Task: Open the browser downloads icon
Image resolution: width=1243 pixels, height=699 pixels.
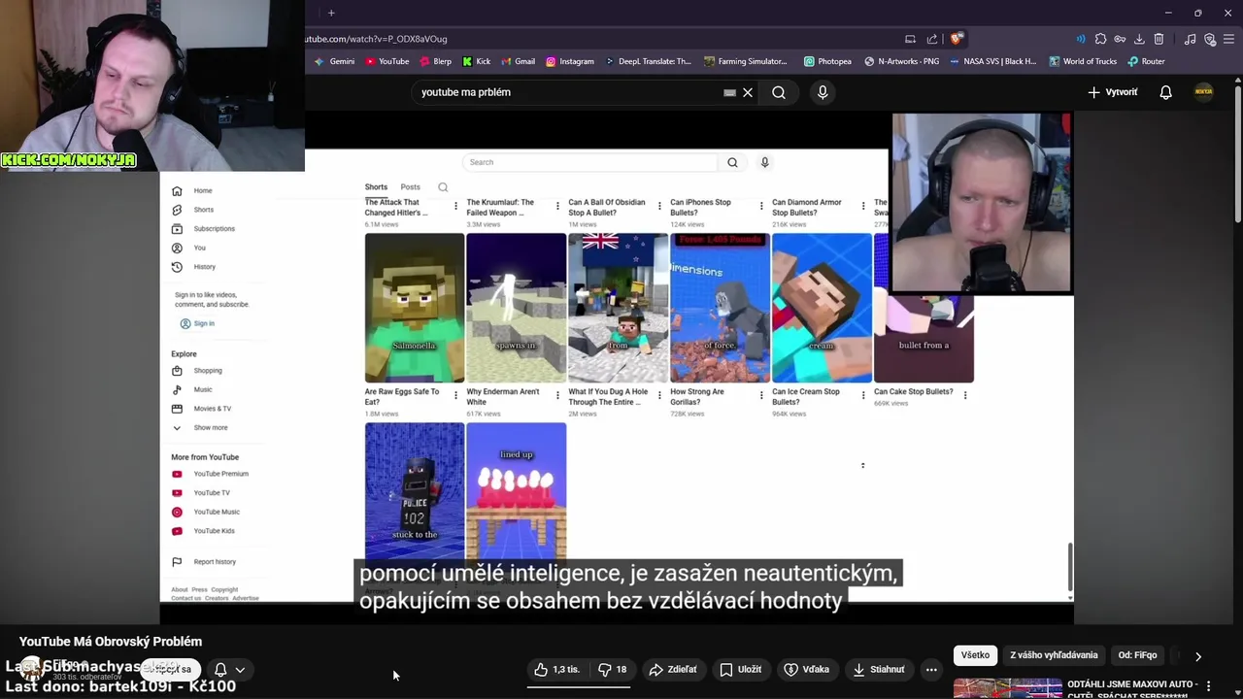Action: (1139, 39)
